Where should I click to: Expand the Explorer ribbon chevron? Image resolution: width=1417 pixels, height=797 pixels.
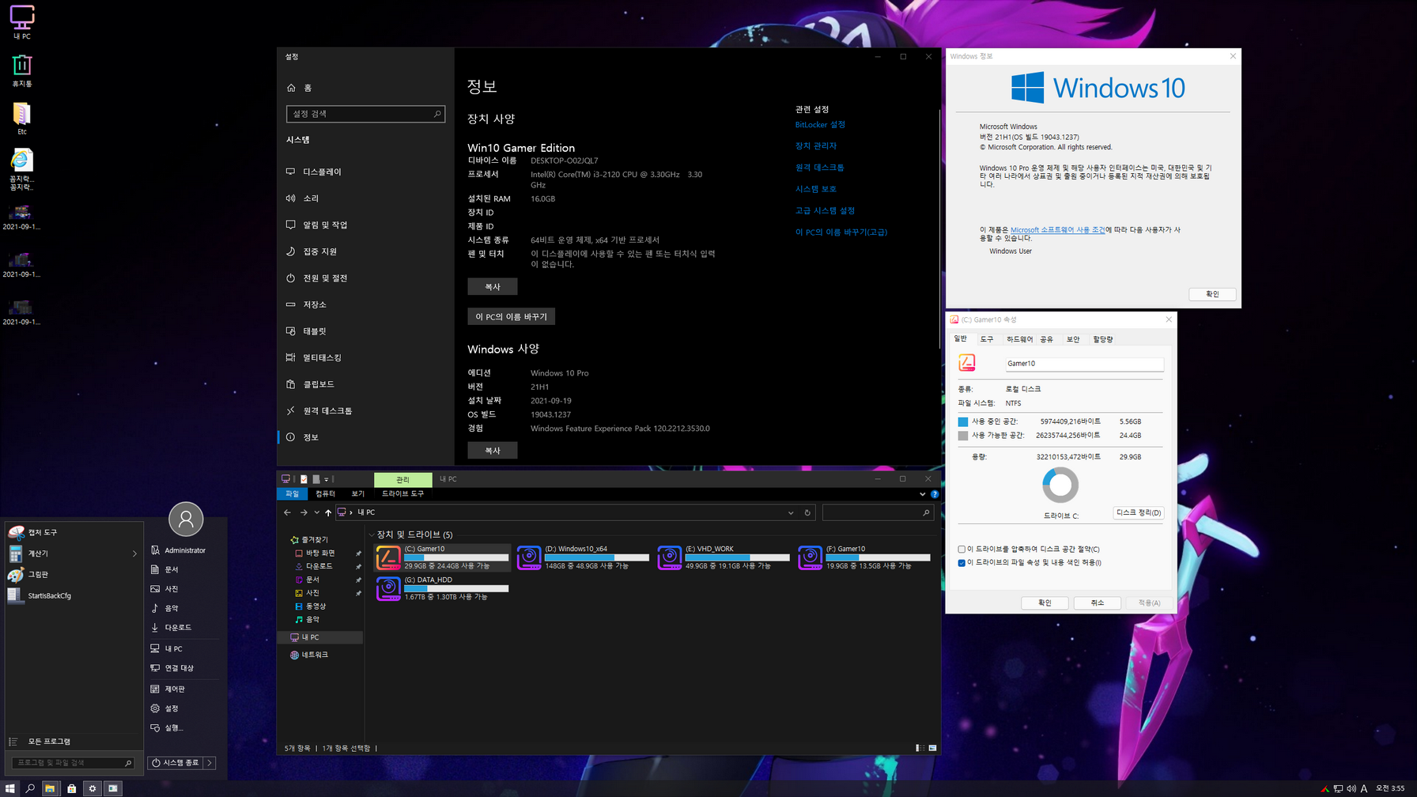(923, 494)
